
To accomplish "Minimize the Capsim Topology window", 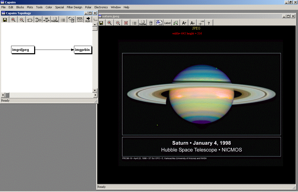I will point(86,13).
